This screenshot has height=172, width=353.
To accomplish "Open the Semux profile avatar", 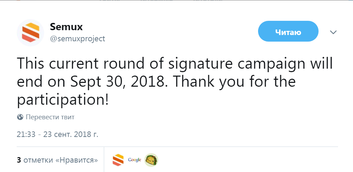I will point(30,33).
